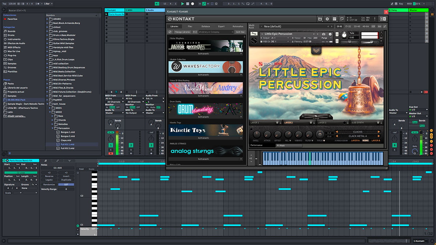Start playback with the transport Play button
This screenshot has width=436, height=245.
tap(182, 4)
